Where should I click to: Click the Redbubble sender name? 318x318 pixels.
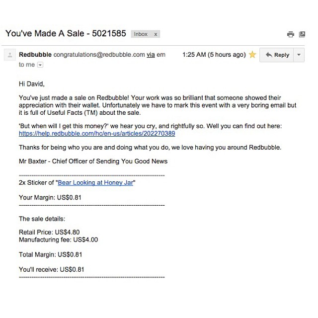(35, 54)
